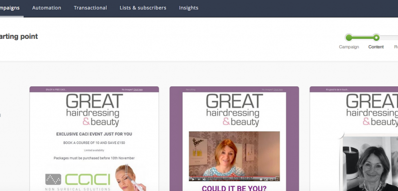Choose the Exclusive CACI Event template thumbnail
The image size is (398, 191).
click(x=94, y=139)
